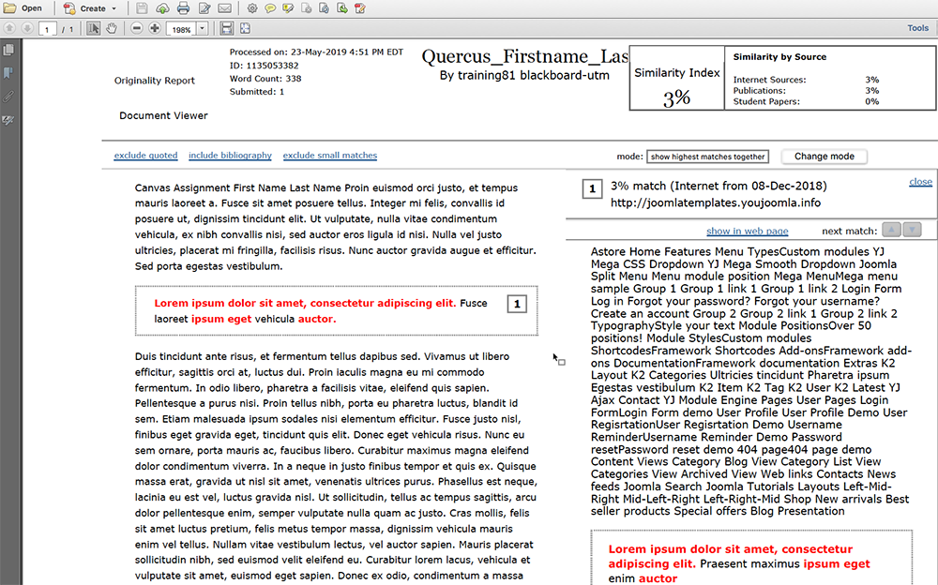Open the signatures side panel
The image size is (938, 585).
tap(9, 120)
